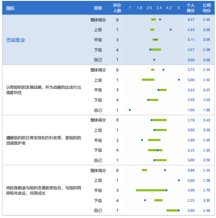Click the green bar in the 4.50 average row
This screenshot has height=218, width=216.
(x=173, y=210)
